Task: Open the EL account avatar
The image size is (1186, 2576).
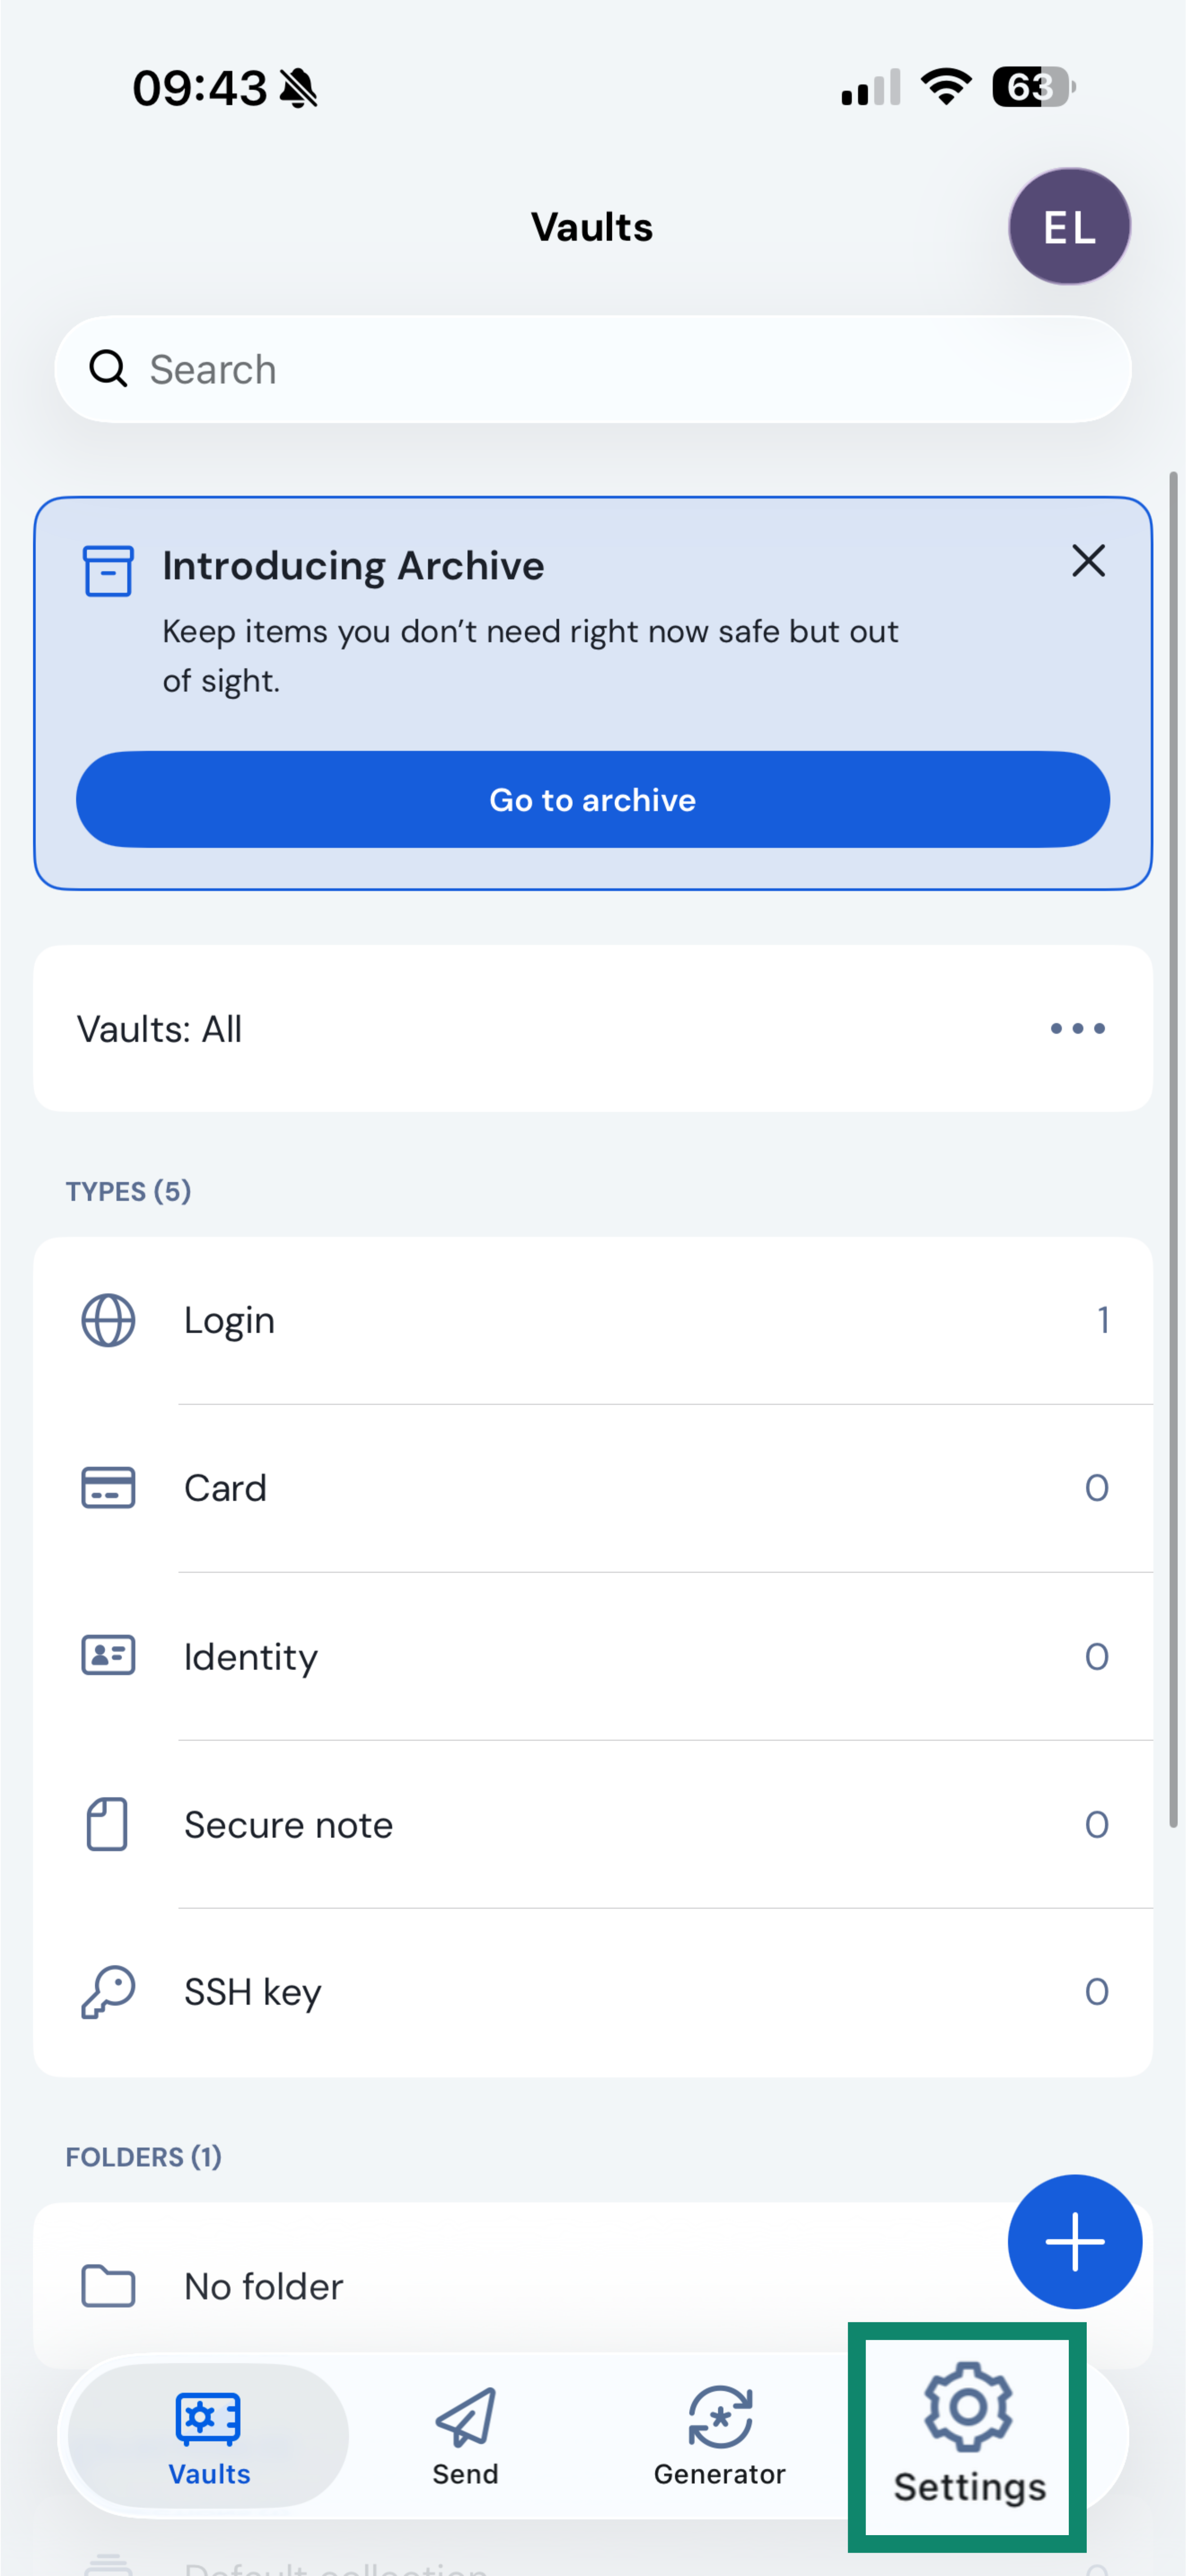Action: [x=1069, y=227]
